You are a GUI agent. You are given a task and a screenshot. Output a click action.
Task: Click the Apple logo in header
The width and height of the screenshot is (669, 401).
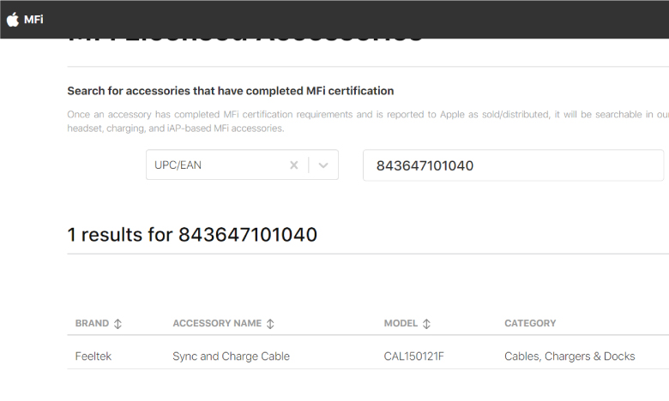point(13,20)
